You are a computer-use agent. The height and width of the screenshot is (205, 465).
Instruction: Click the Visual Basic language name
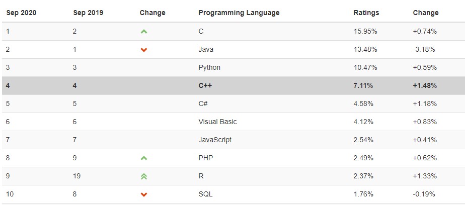tap(218, 122)
